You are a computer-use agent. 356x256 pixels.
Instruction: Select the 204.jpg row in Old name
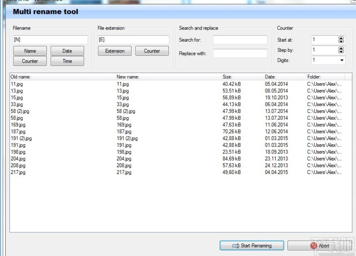point(18,159)
